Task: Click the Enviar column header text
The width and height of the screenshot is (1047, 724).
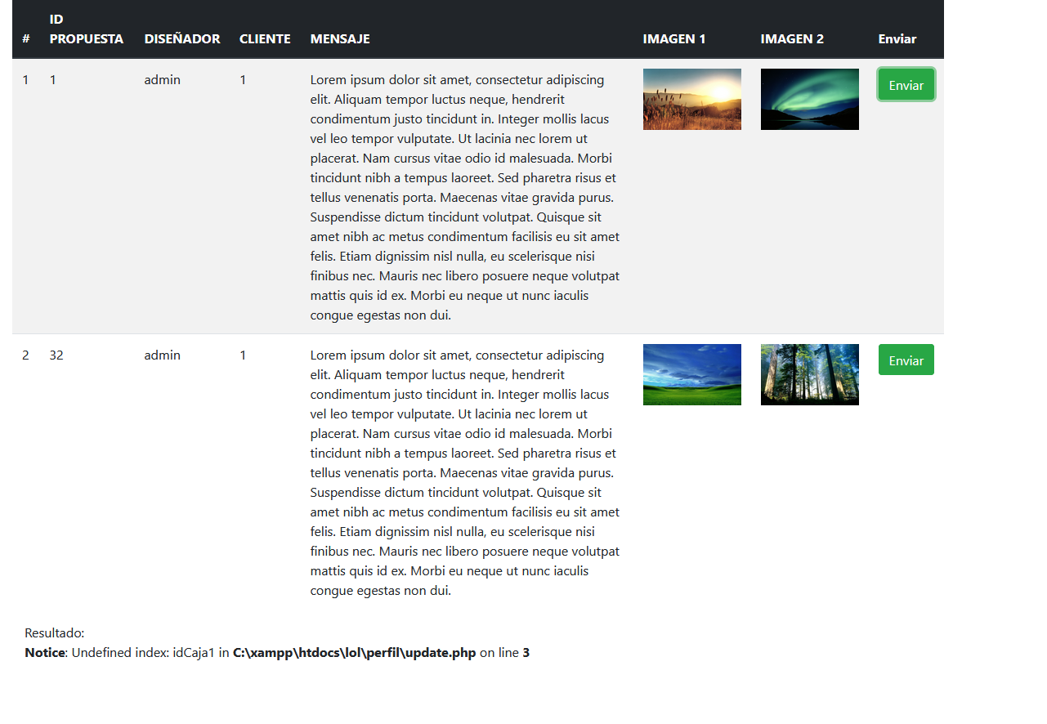Action: (x=897, y=39)
